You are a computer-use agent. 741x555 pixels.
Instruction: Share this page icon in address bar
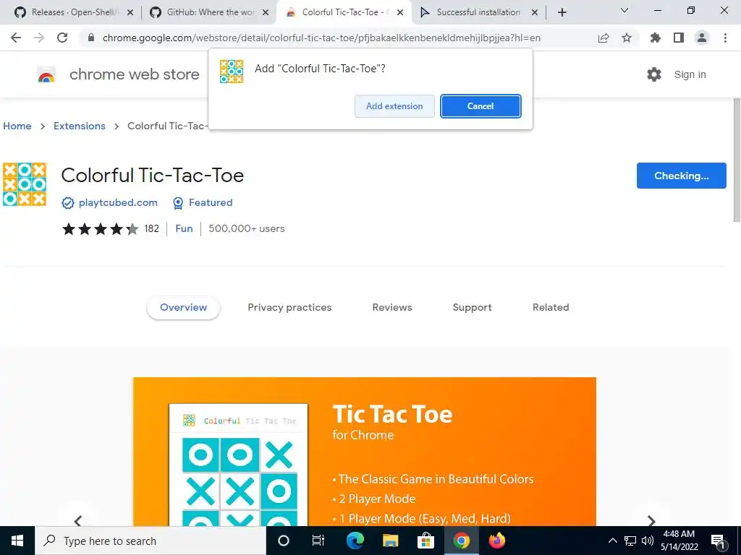click(604, 38)
